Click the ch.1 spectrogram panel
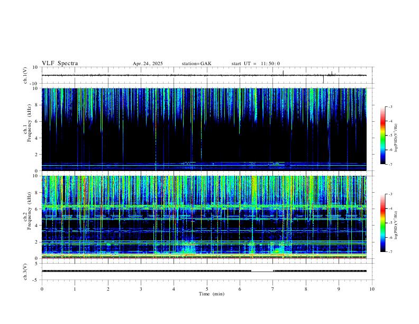419x324 pixels. pyautogui.click(x=204, y=129)
